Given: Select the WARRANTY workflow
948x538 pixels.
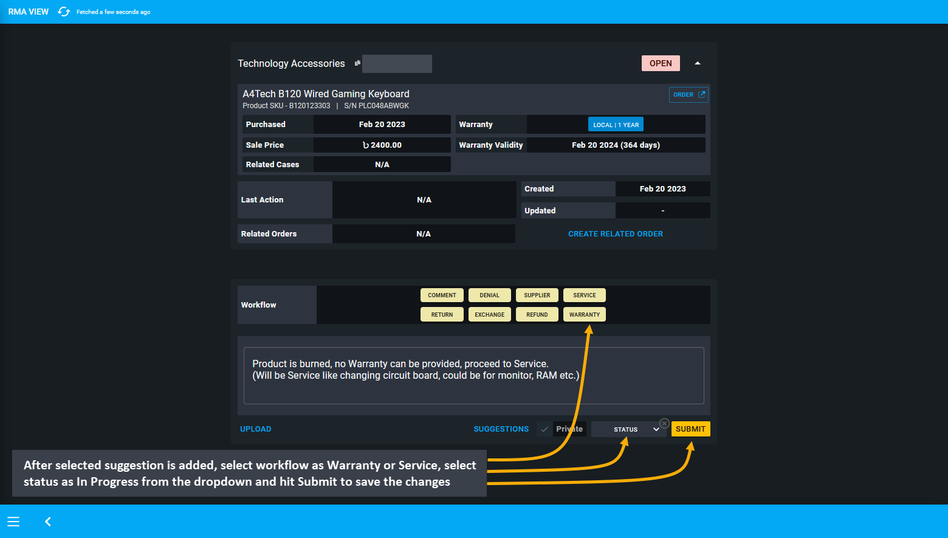Looking at the screenshot, I should (585, 315).
